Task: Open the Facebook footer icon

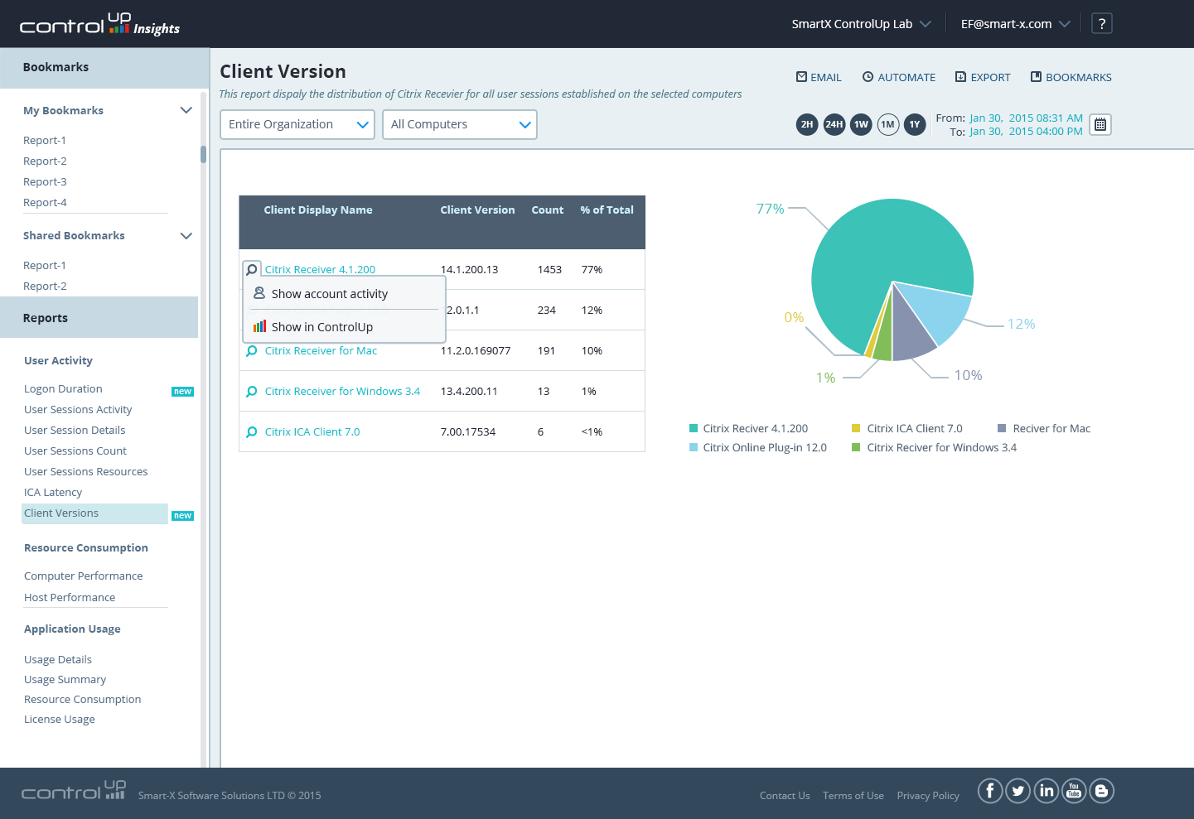Action: click(990, 791)
